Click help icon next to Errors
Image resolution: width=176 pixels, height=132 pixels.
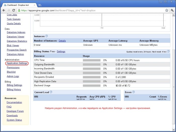[x=133, y=92]
